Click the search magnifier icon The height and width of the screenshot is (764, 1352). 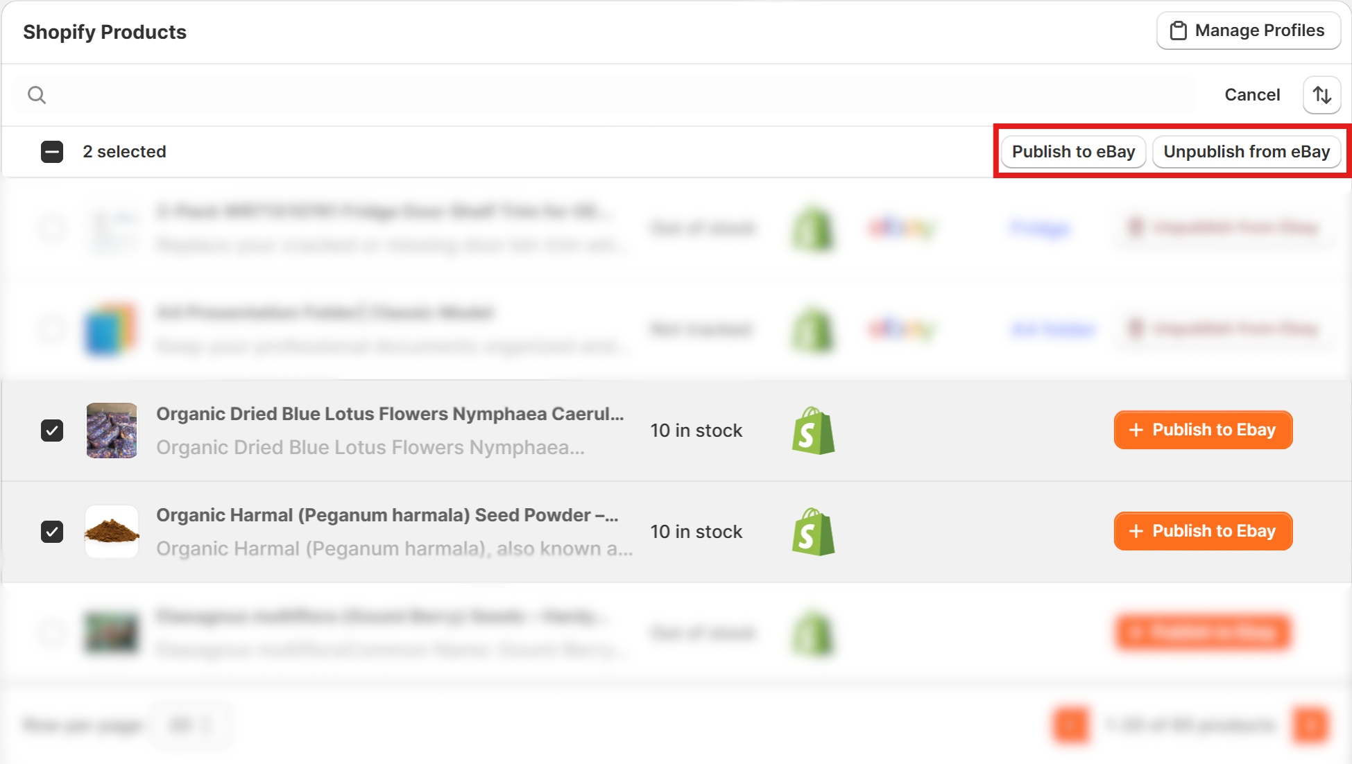pos(37,95)
